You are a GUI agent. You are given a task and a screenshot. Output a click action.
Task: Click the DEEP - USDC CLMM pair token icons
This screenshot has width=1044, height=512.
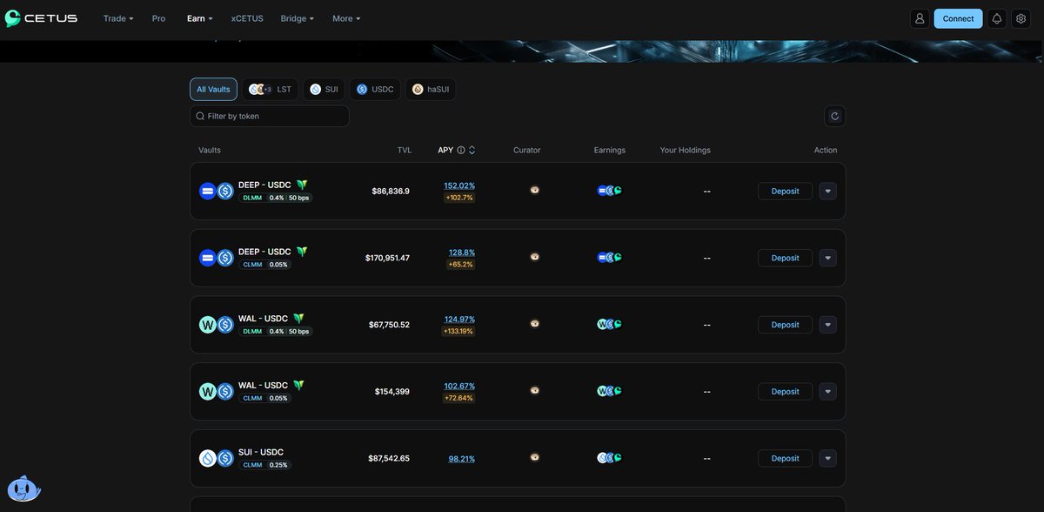[x=217, y=258]
